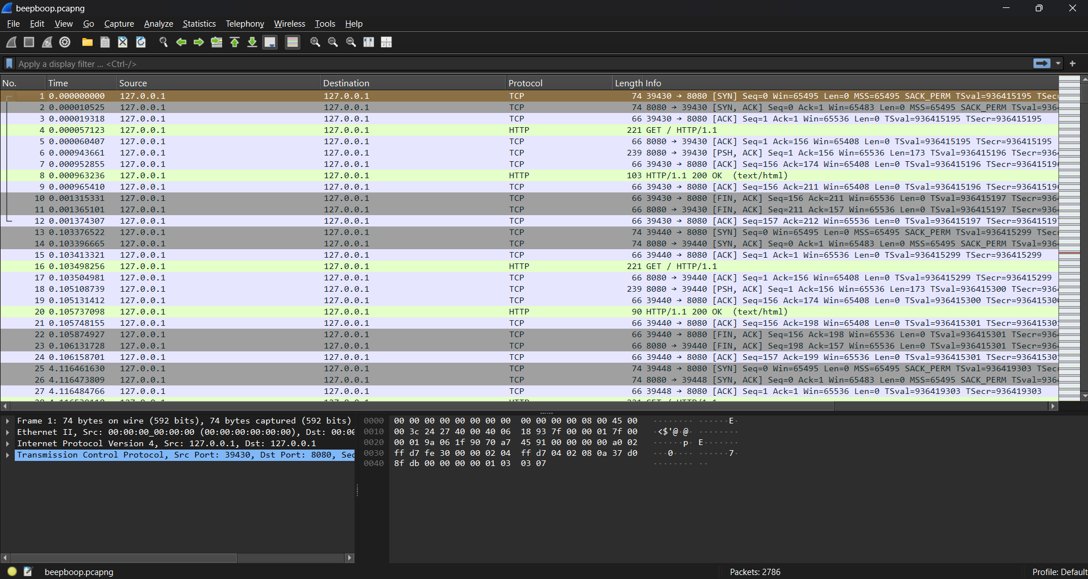1088x579 pixels.
Task: Open expert information from yellow status circle
Action: coord(12,572)
